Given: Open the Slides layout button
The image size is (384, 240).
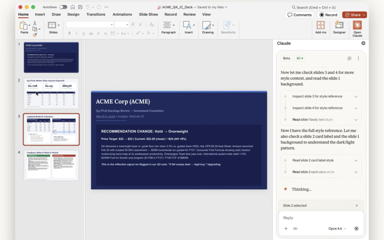Looking at the screenshot, I should 53,27.
